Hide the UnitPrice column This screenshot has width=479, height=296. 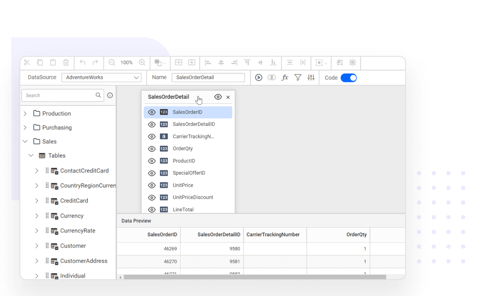click(x=151, y=185)
